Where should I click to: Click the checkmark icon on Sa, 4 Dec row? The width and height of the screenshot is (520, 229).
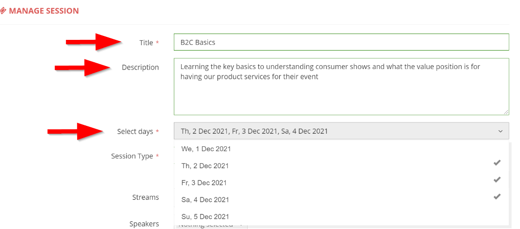497,196
